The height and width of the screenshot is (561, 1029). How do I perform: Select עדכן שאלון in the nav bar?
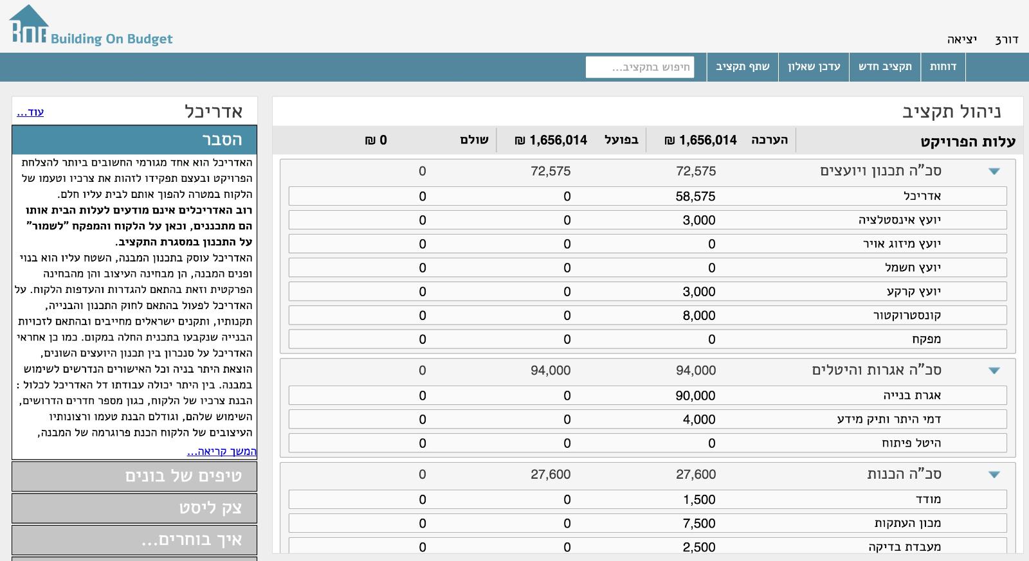click(x=814, y=67)
